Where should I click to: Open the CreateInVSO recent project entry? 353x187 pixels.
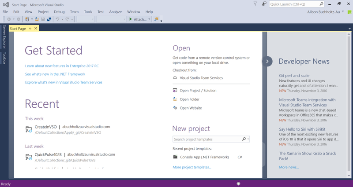click(x=68, y=129)
